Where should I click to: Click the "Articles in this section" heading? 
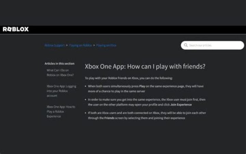[59, 63]
